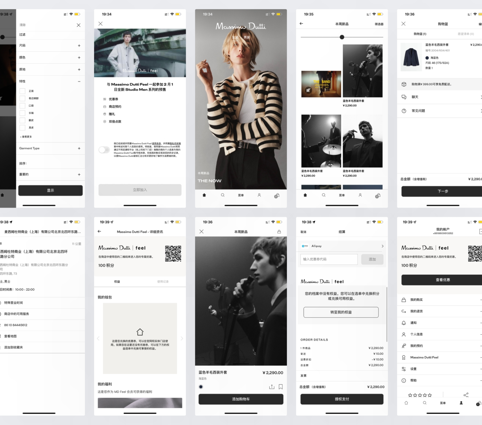Open bag icon on the 本周新品 list screen
482x425 pixels.
[378, 195]
